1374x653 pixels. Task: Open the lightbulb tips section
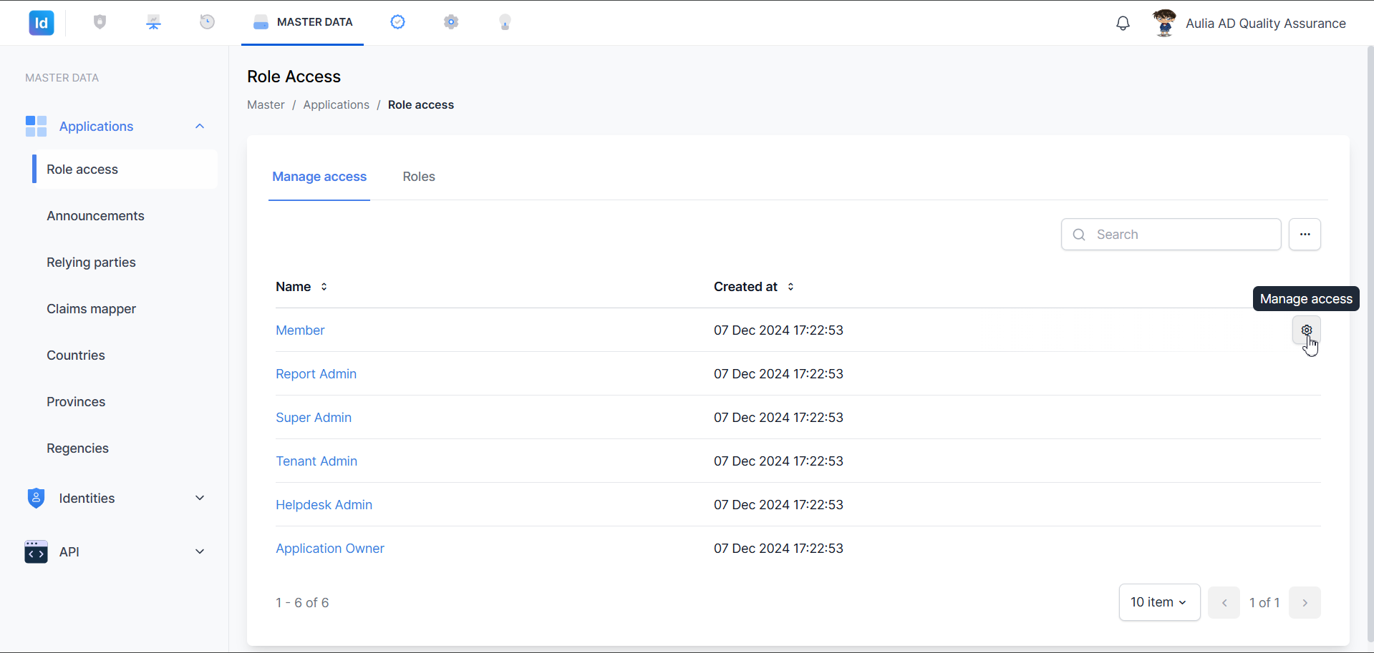pyautogui.click(x=505, y=22)
